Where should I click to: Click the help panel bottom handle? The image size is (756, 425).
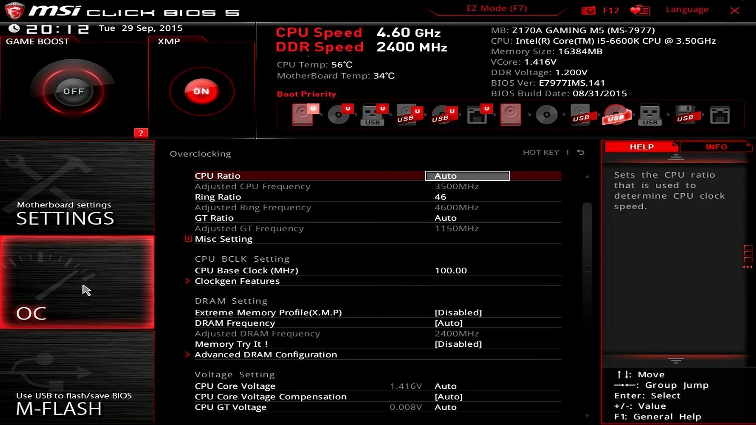pyautogui.click(x=676, y=360)
